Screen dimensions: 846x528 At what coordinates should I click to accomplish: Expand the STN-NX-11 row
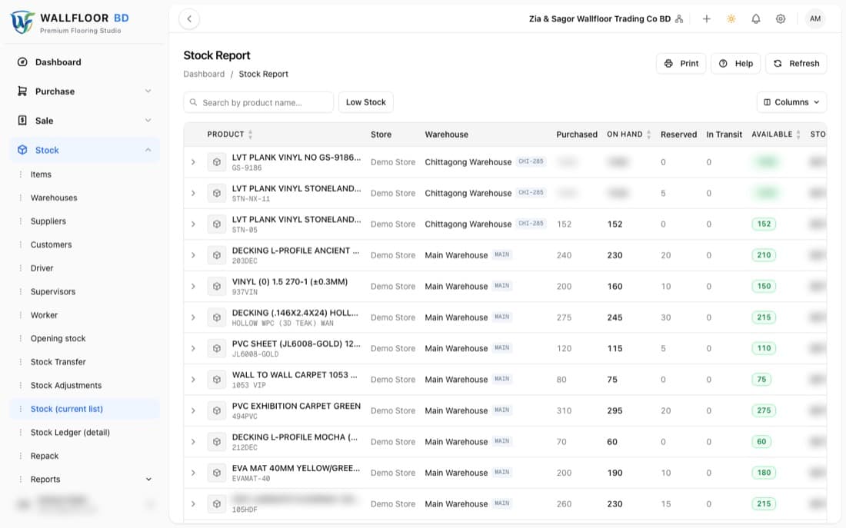point(193,193)
